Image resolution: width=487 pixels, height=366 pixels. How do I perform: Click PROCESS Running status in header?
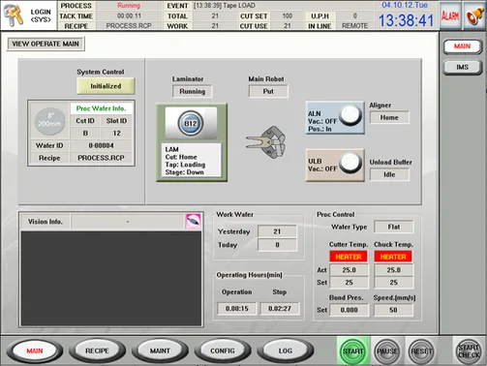(129, 6)
